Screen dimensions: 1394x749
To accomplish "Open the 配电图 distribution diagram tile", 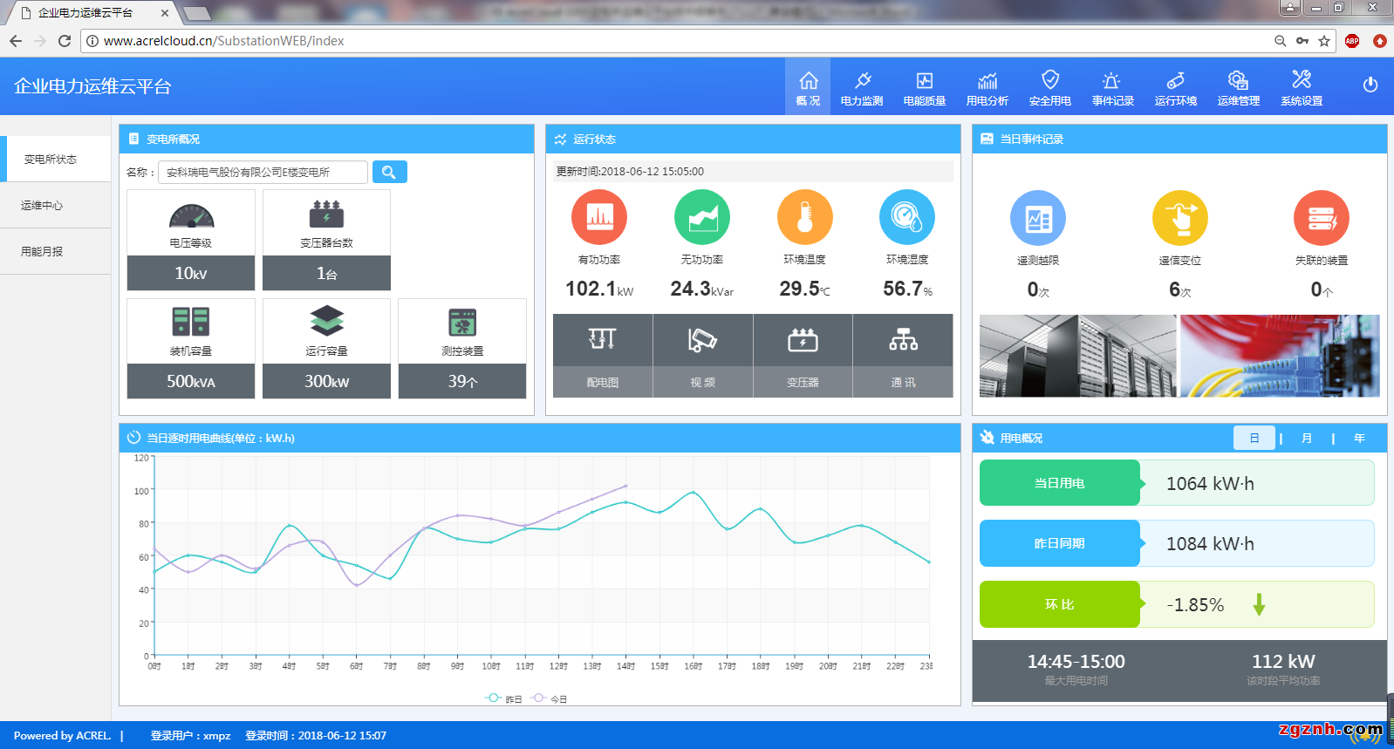I will (x=603, y=356).
